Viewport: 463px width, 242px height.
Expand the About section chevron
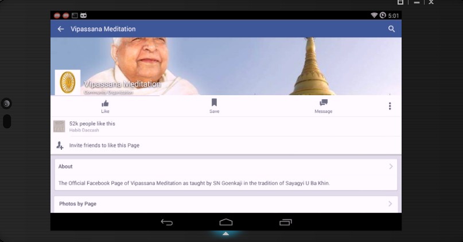point(391,166)
